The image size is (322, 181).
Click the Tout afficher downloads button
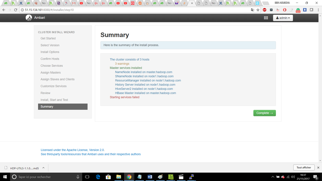[x=304, y=167]
